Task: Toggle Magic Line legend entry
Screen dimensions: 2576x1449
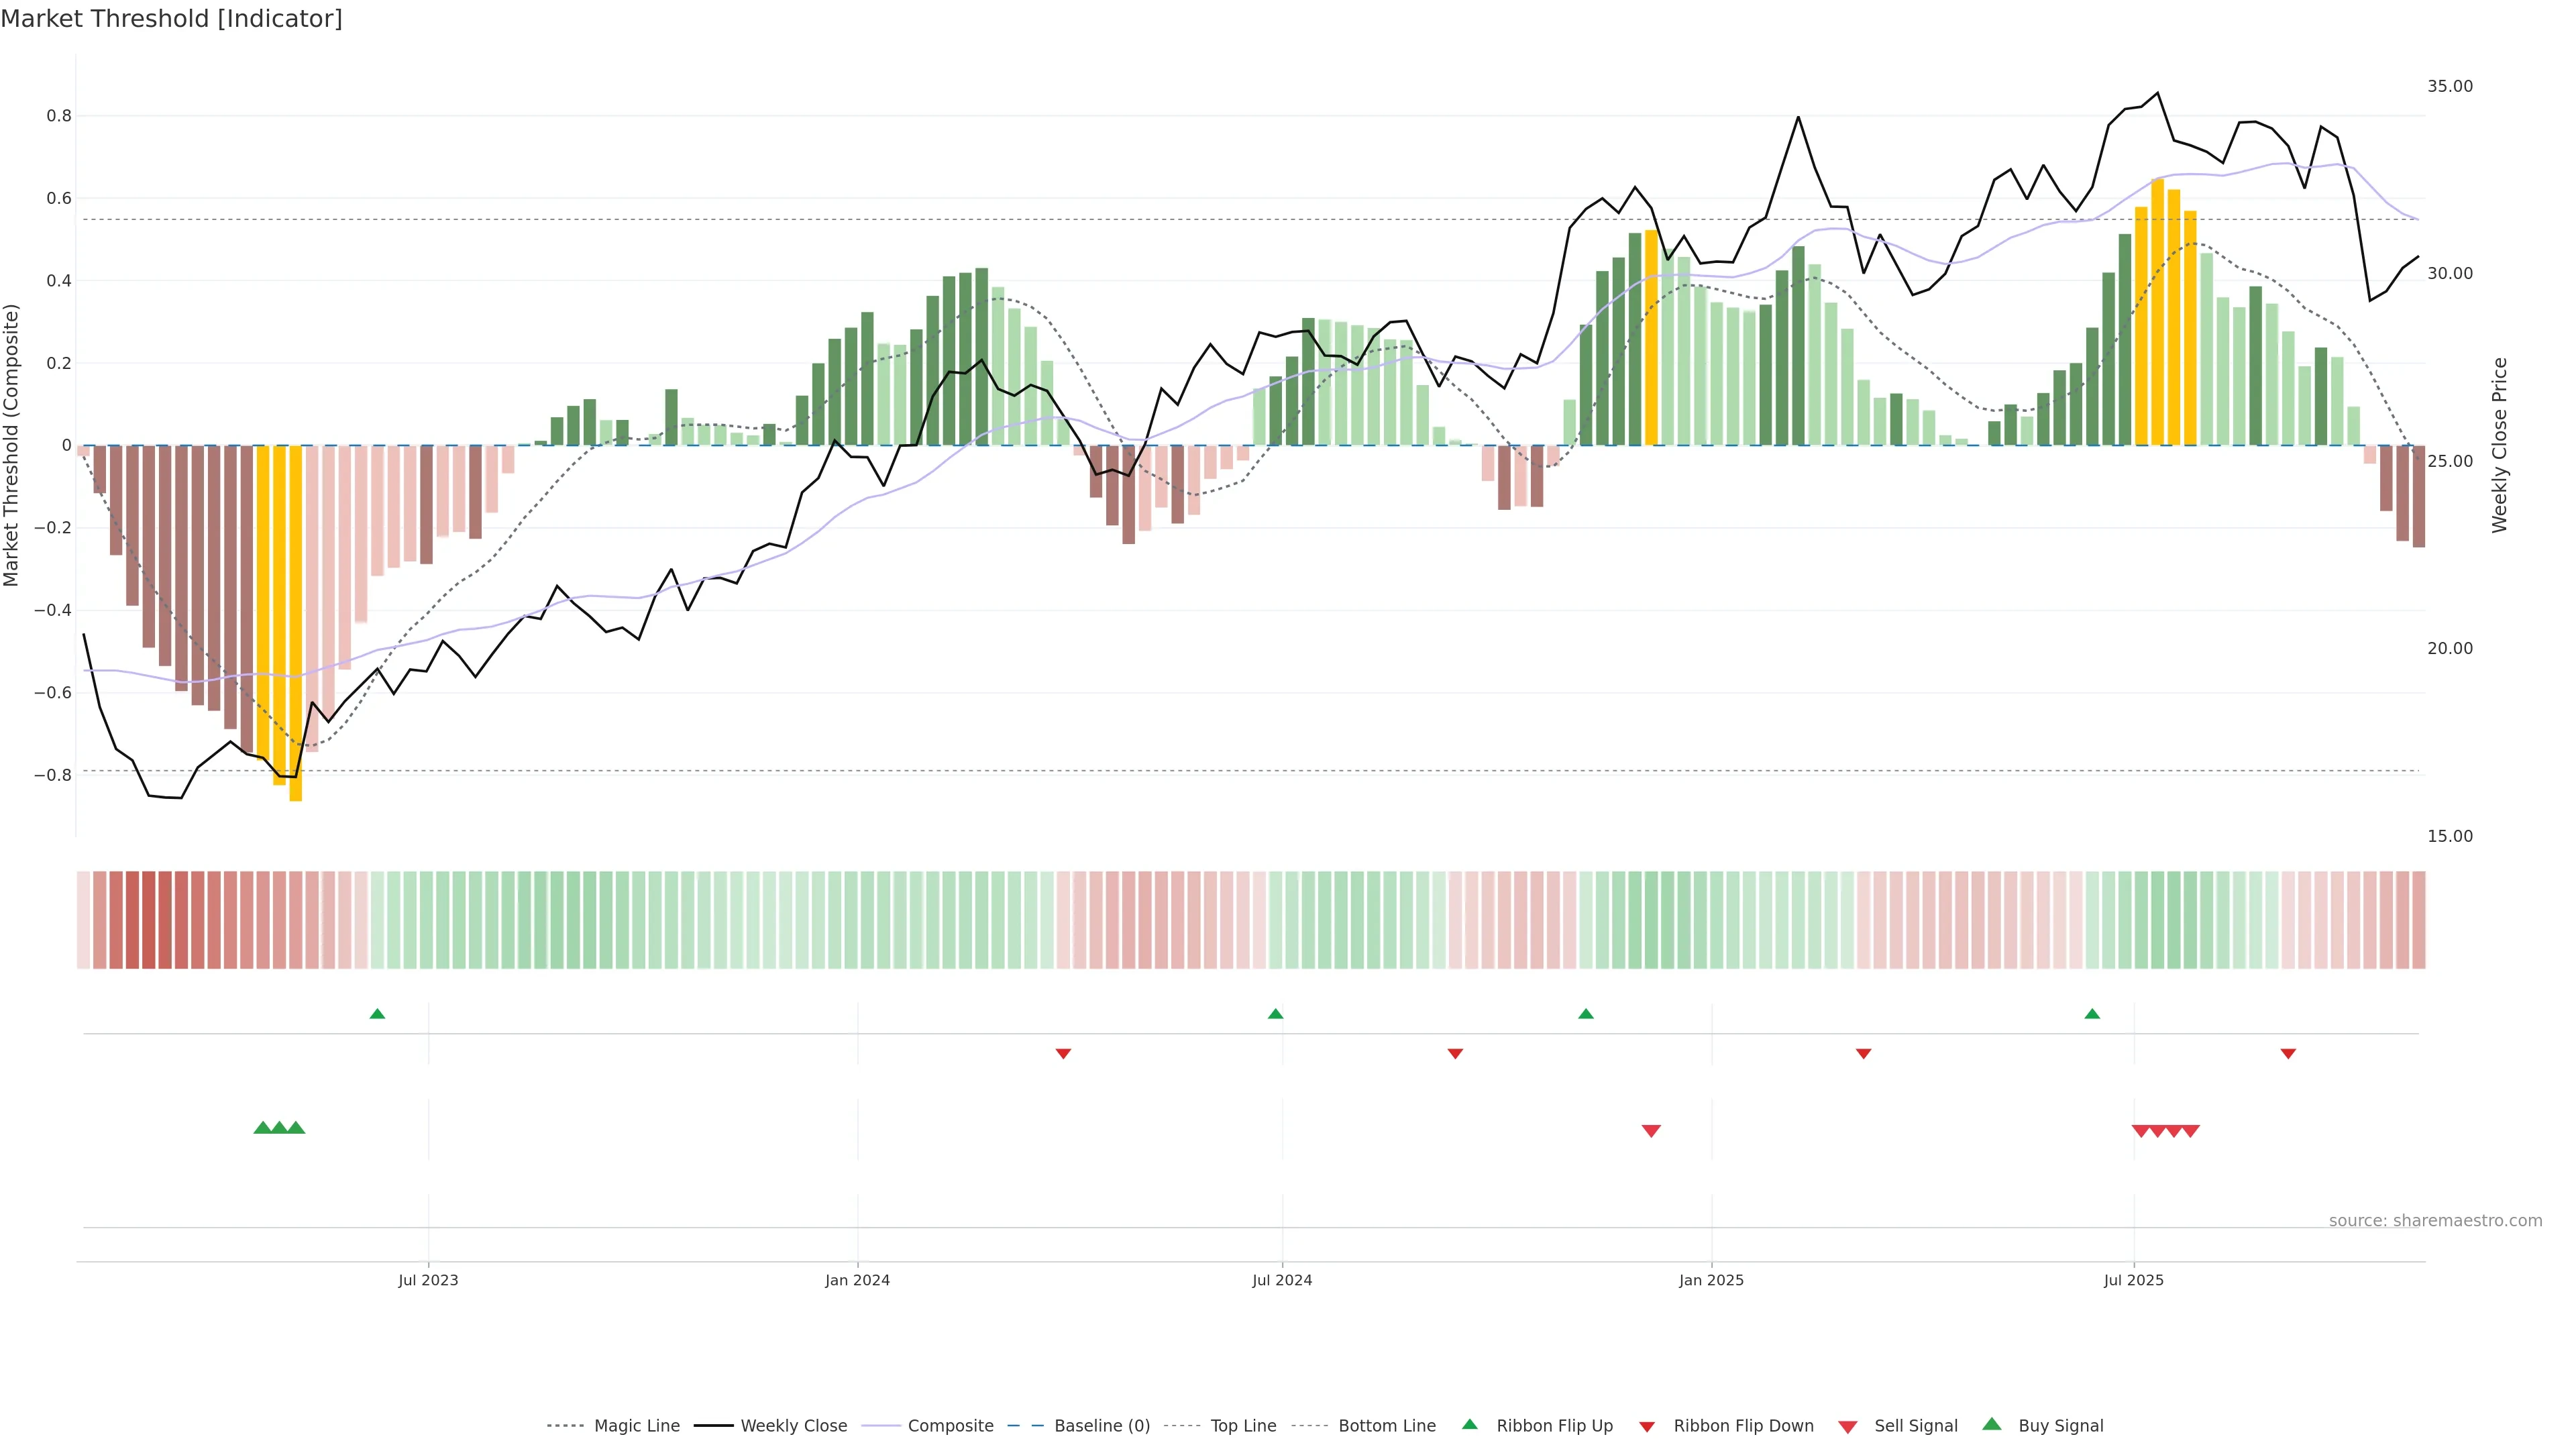Action: [636, 1426]
